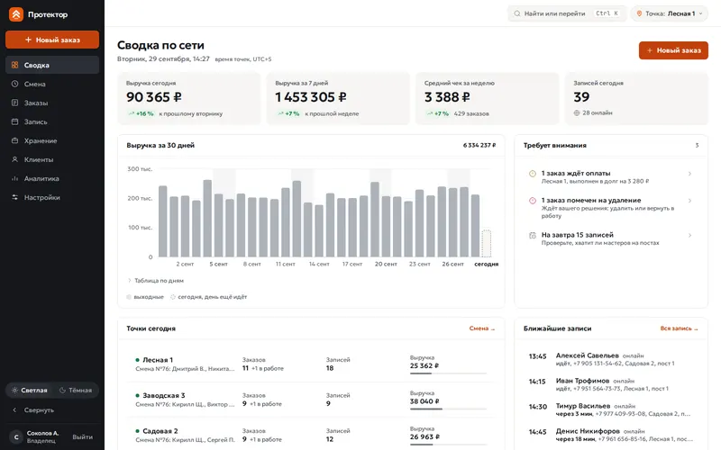Click the Сводка grid icon
The width and height of the screenshot is (721, 450).
[x=14, y=65]
